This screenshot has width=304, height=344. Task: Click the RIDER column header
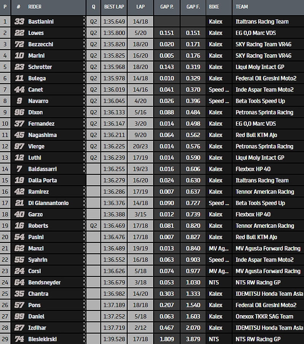tap(35, 7)
